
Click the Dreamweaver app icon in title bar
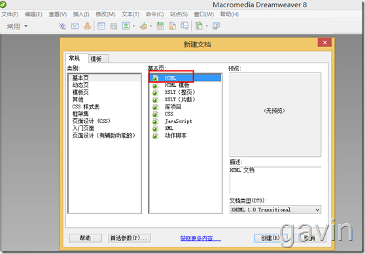(3, 4)
